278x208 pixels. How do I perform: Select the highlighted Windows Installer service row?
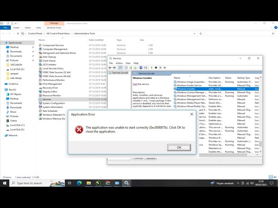coord(216,89)
